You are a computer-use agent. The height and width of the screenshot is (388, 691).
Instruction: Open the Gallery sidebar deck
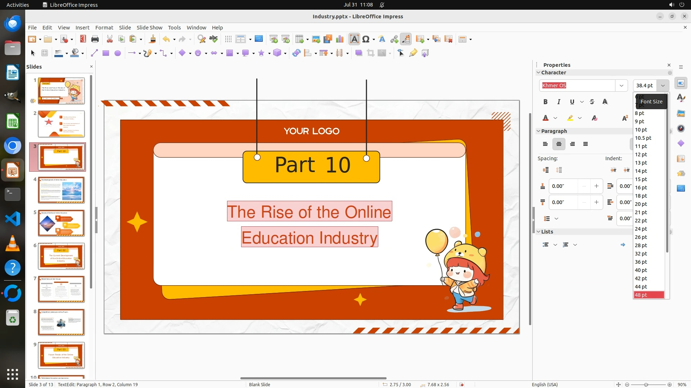[x=681, y=114]
